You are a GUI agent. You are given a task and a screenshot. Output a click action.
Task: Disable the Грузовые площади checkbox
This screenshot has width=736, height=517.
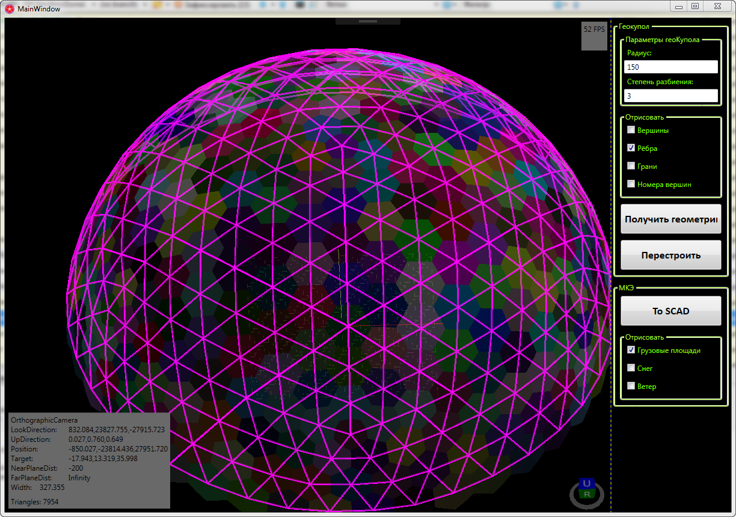click(631, 350)
